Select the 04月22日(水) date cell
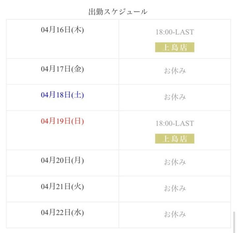Viewport: 237px width, 233px height. 62,213
